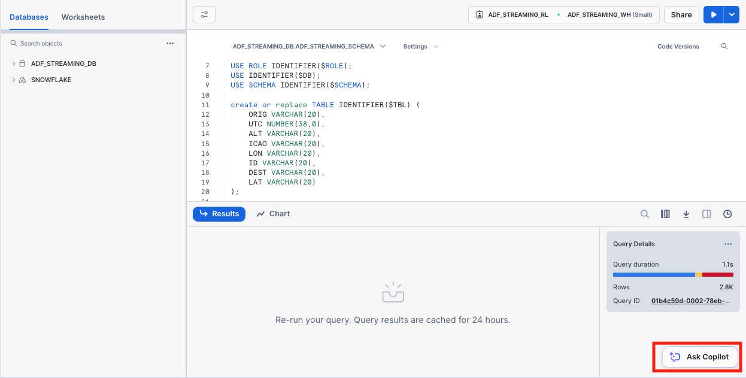Toggle the results side panel view
This screenshot has height=378, width=746.
(706, 214)
